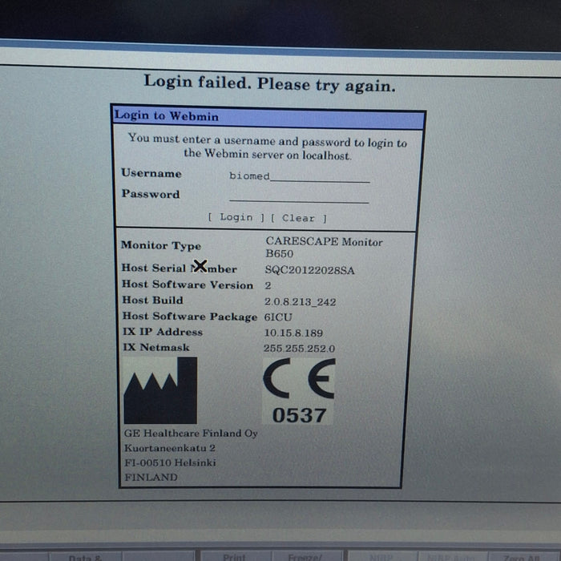Click the Login to Webmin title bar

(268, 116)
